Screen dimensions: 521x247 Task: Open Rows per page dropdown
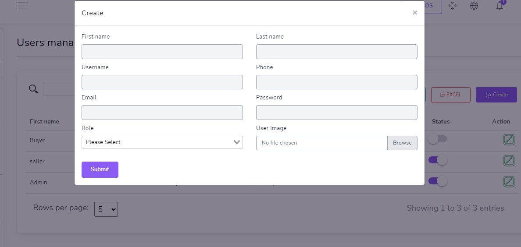click(106, 209)
